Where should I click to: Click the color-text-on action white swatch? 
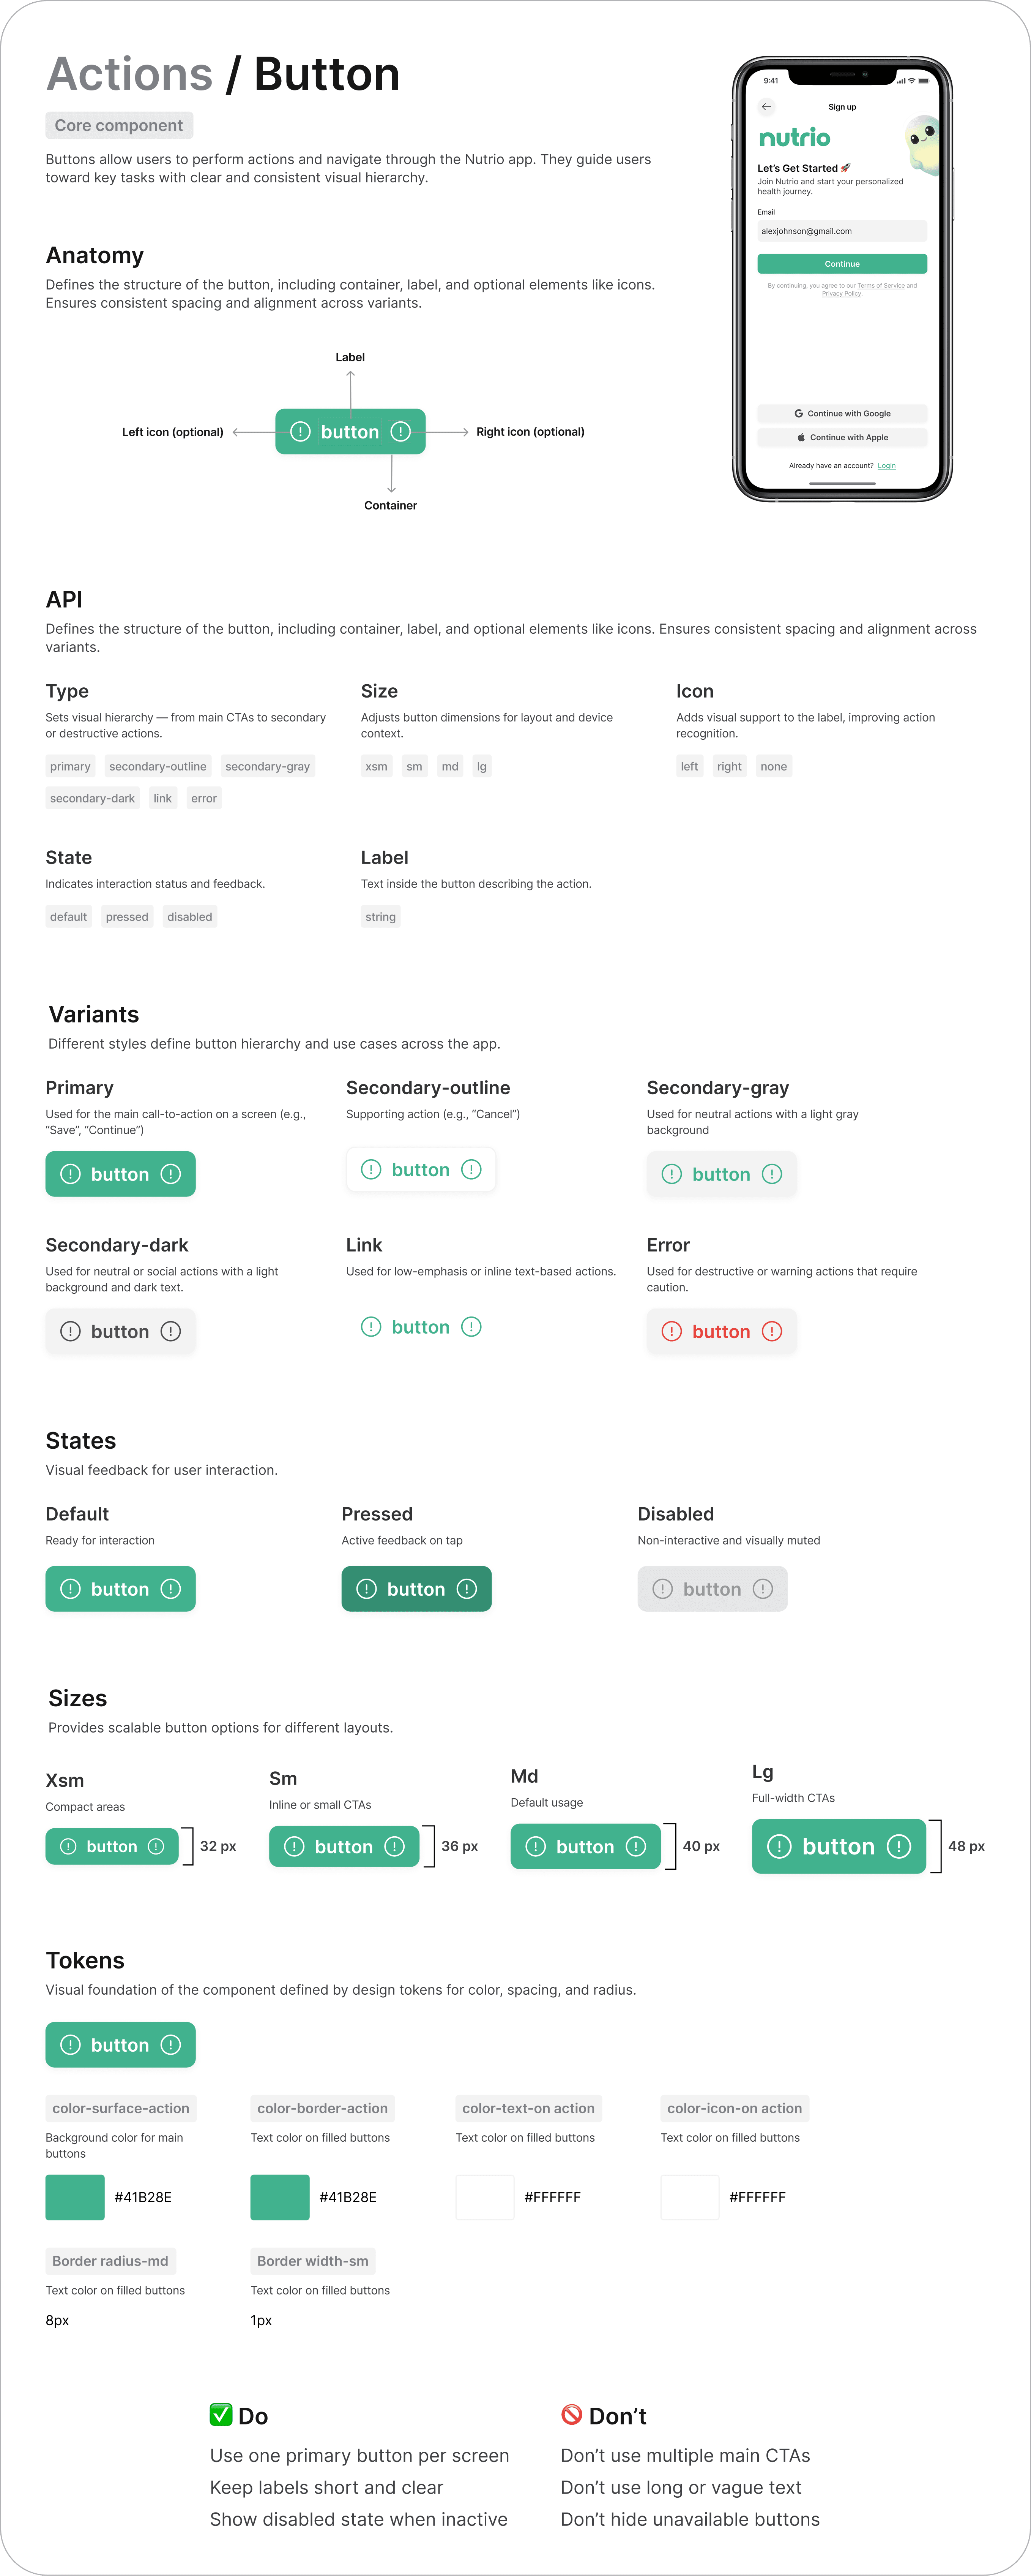[484, 2197]
